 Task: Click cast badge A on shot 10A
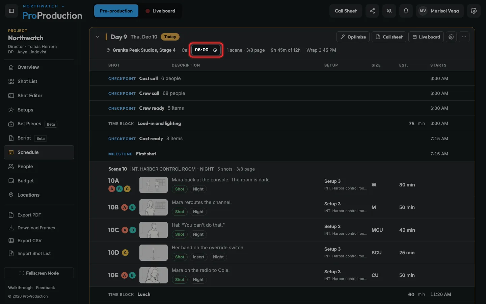click(112, 189)
